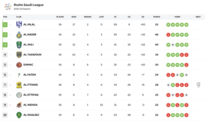
Task: Select the Damac red club crest
Action: (x=19, y=65)
